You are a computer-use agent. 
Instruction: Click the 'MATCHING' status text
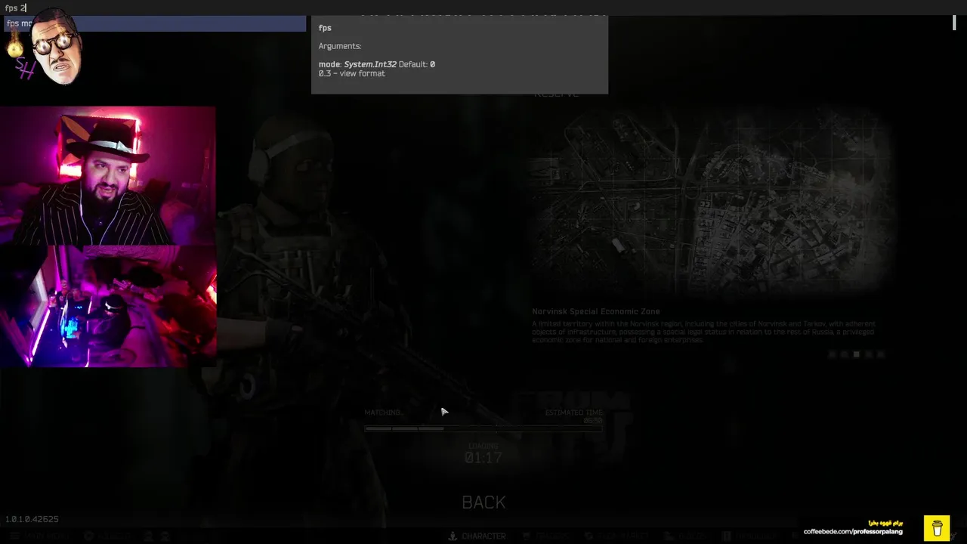[x=383, y=413]
